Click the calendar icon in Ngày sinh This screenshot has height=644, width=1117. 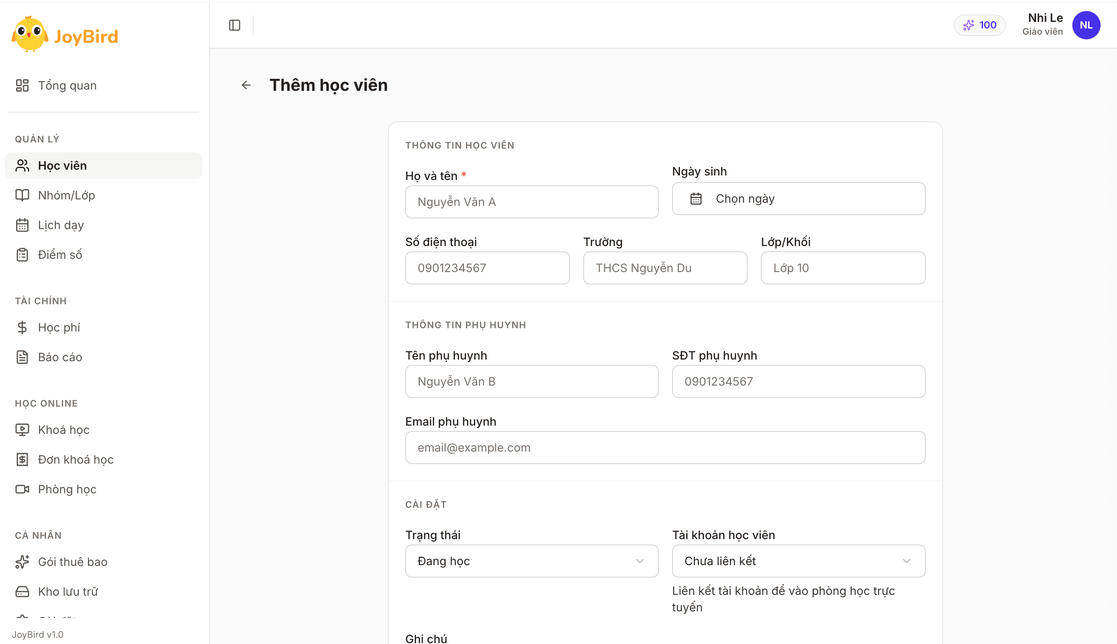pyautogui.click(x=696, y=199)
